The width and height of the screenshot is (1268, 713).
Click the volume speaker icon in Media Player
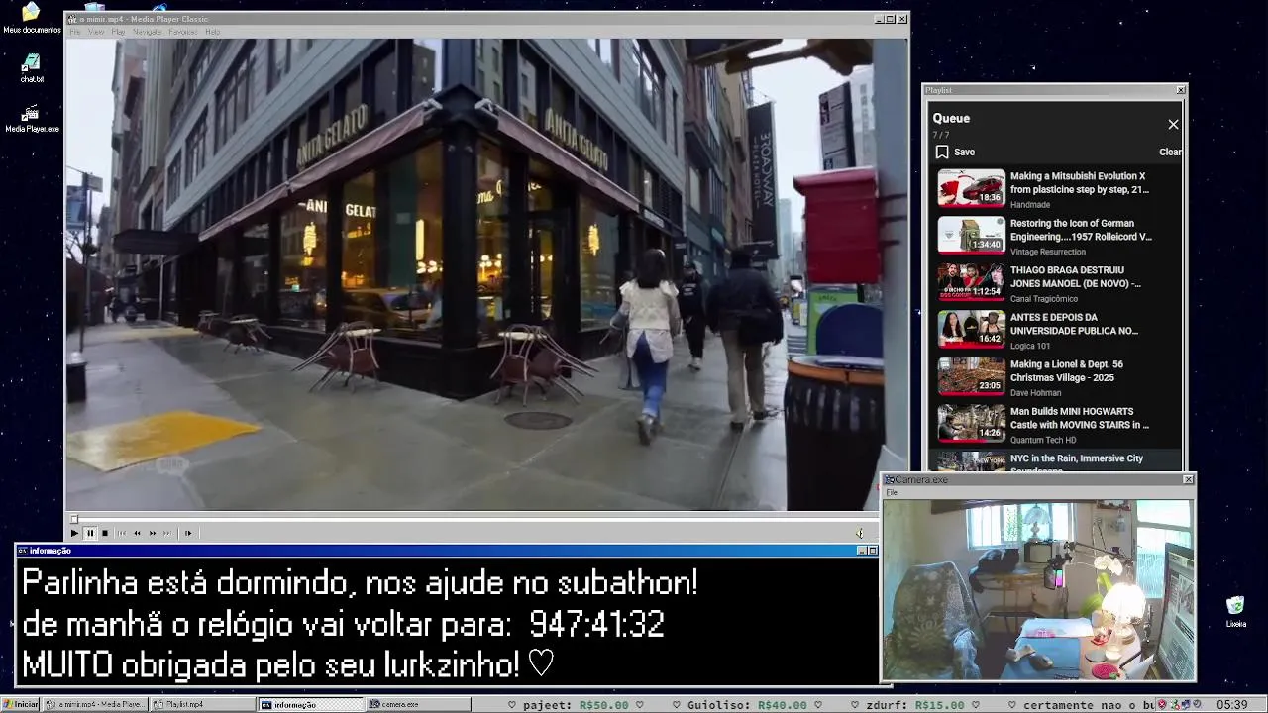pyautogui.click(x=860, y=533)
